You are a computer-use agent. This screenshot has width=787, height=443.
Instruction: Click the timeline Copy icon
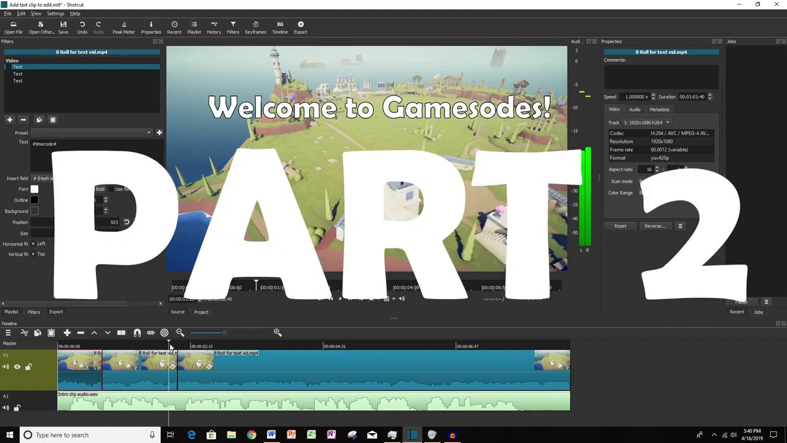click(38, 333)
